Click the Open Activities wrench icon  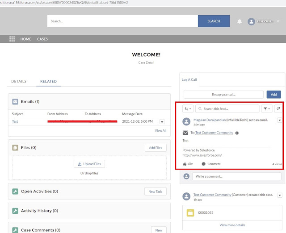(15, 191)
